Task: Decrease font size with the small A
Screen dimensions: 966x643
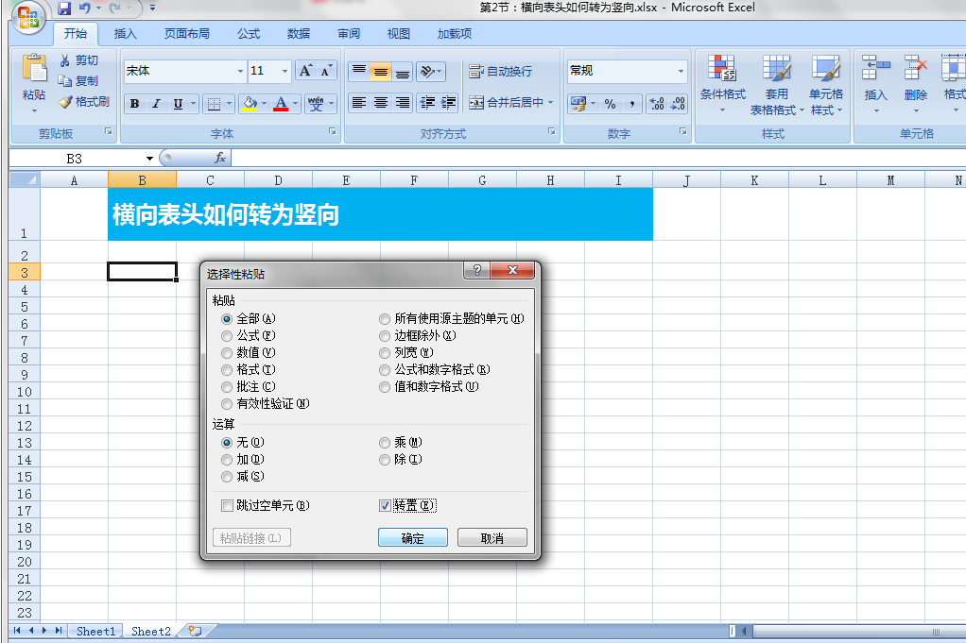Action: click(x=326, y=71)
